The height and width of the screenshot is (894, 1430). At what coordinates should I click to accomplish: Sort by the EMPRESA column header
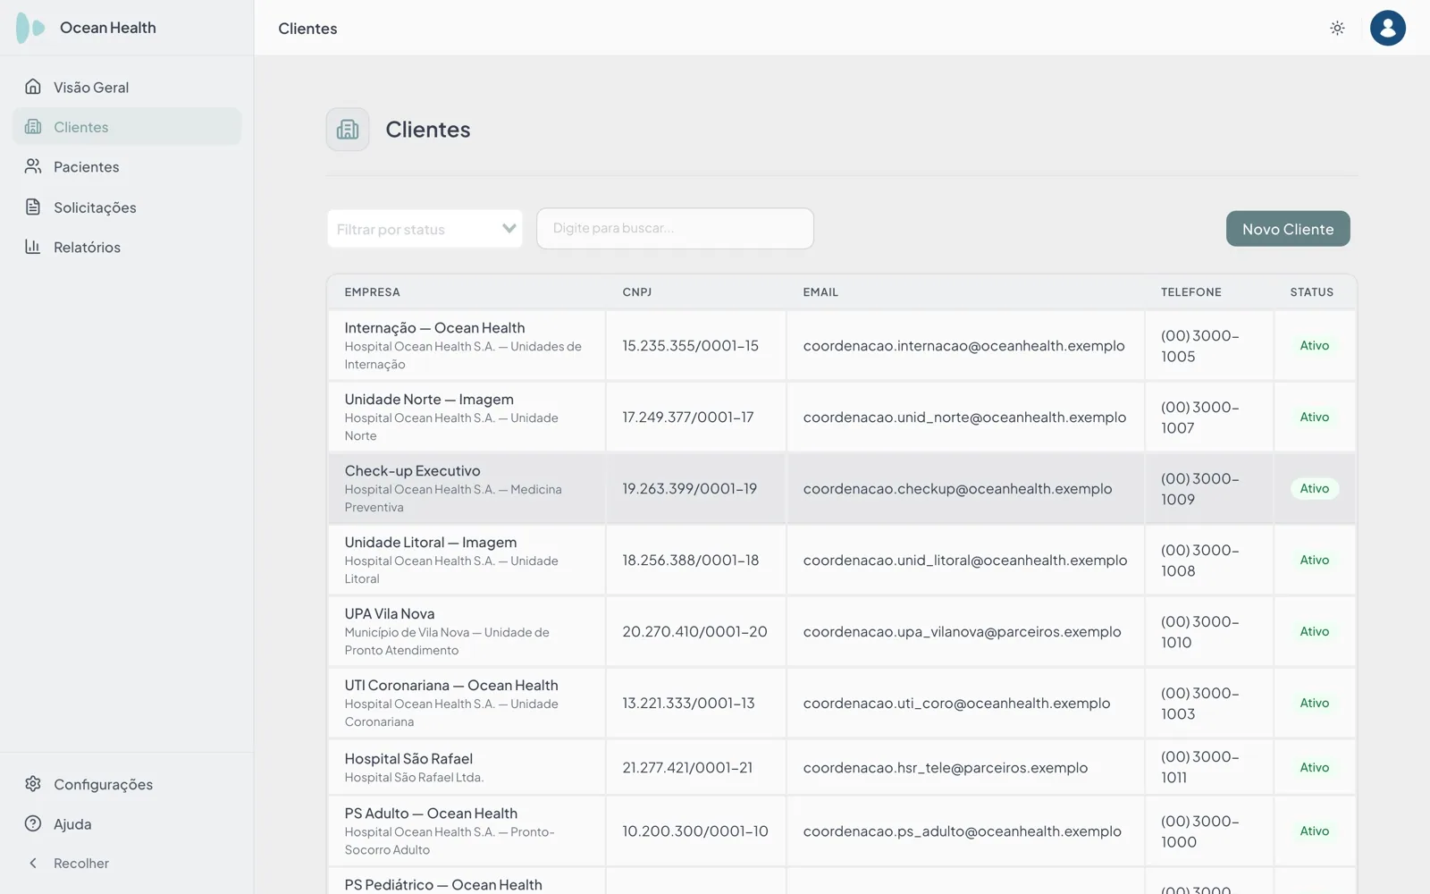372,292
